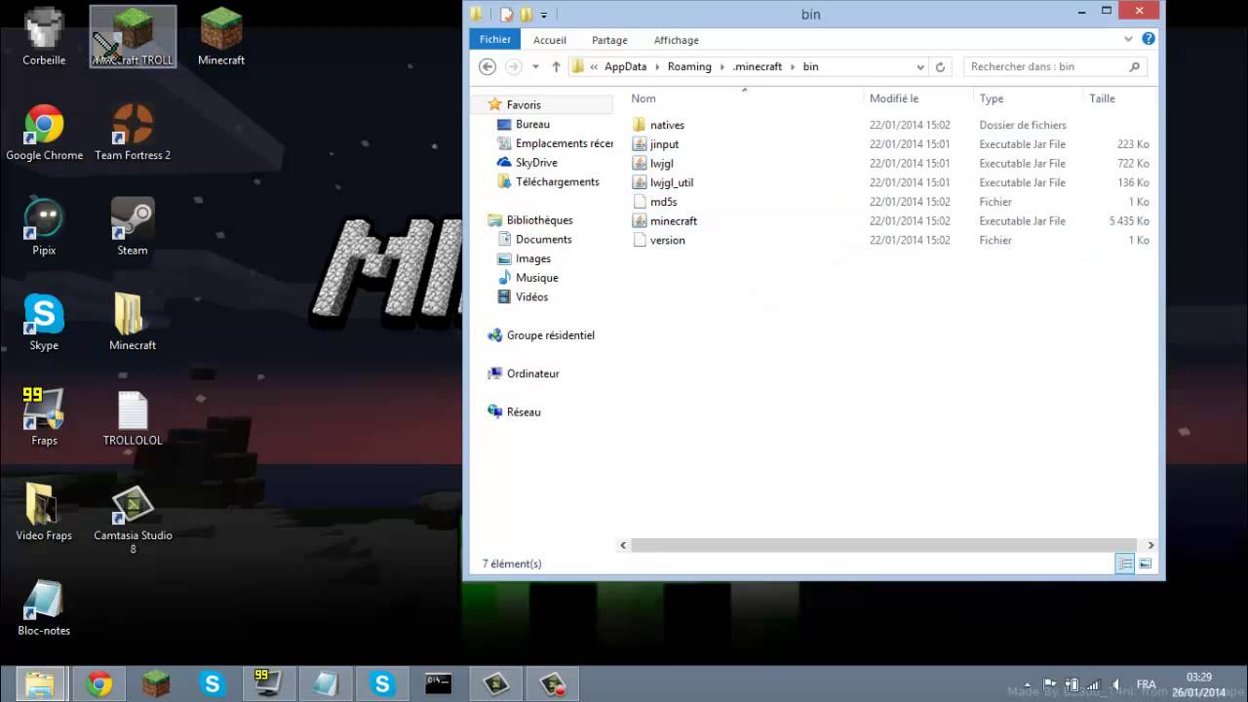Click Roaming in the address path
Screen dimensions: 1248x702
pos(689,67)
